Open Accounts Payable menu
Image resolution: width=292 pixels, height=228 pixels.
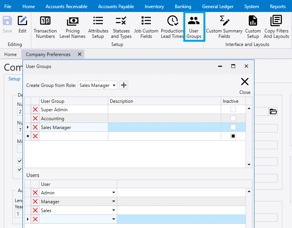[x=116, y=7]
